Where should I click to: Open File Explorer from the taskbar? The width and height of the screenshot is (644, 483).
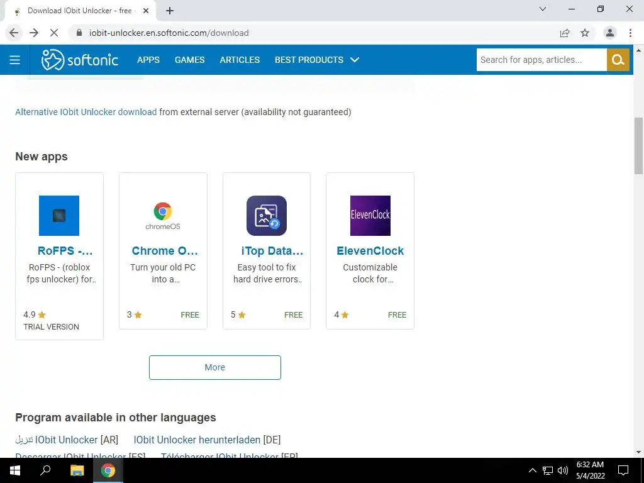pyautogui.click(x=77, y=470)
